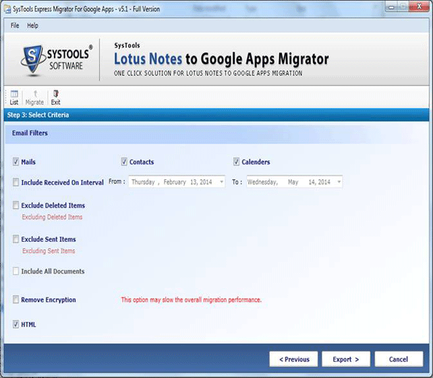Tick the Include All Documents checkbox
Image resolution: width=433 pixels, height=378 pixels.
click(x=16, y=272)
